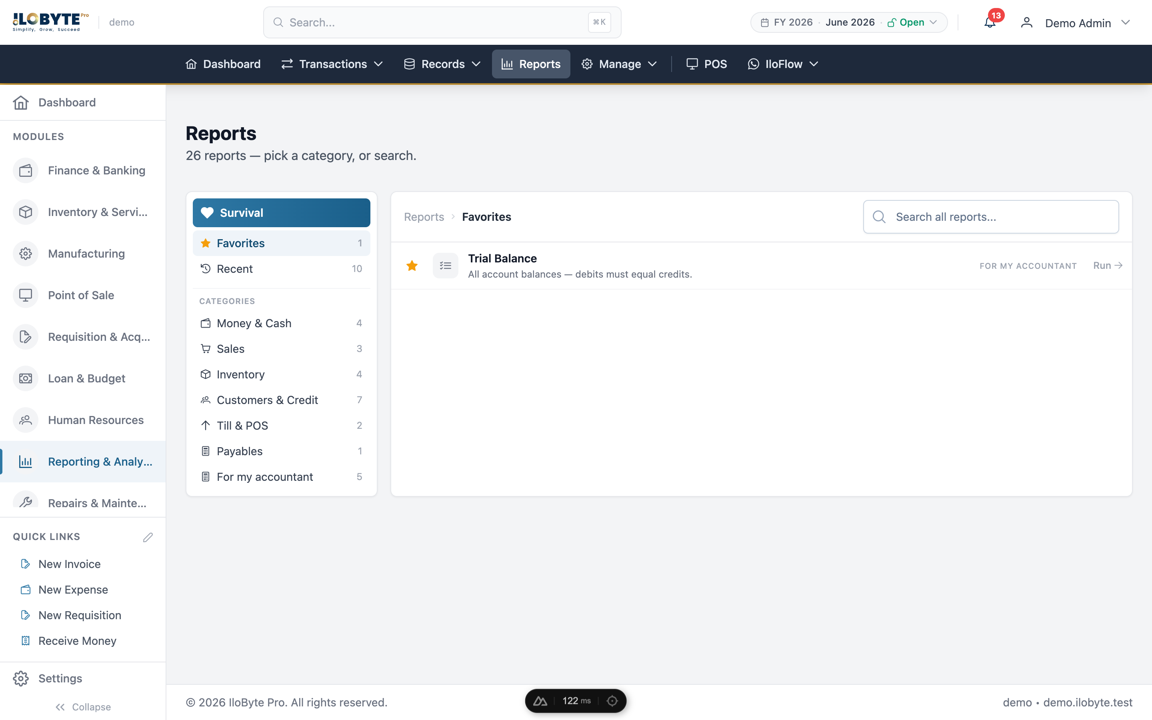Open POS from navigation bar
This screenshot has height=720, width=1152.
pyautogui.click(x=706, y=64)
